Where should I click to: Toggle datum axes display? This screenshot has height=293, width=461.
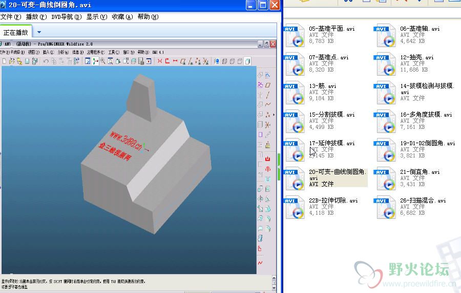click(x=191, y=61)
